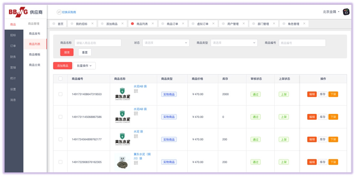Select 招标 in the left sidebar

pyautogui.click(x=13, y=35)
